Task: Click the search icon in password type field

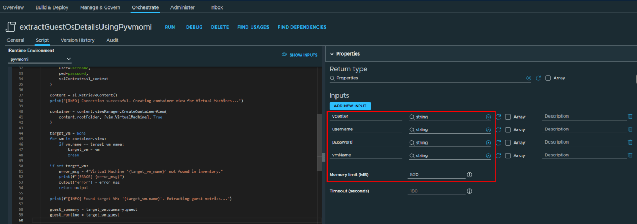Action: pos(412,142)
